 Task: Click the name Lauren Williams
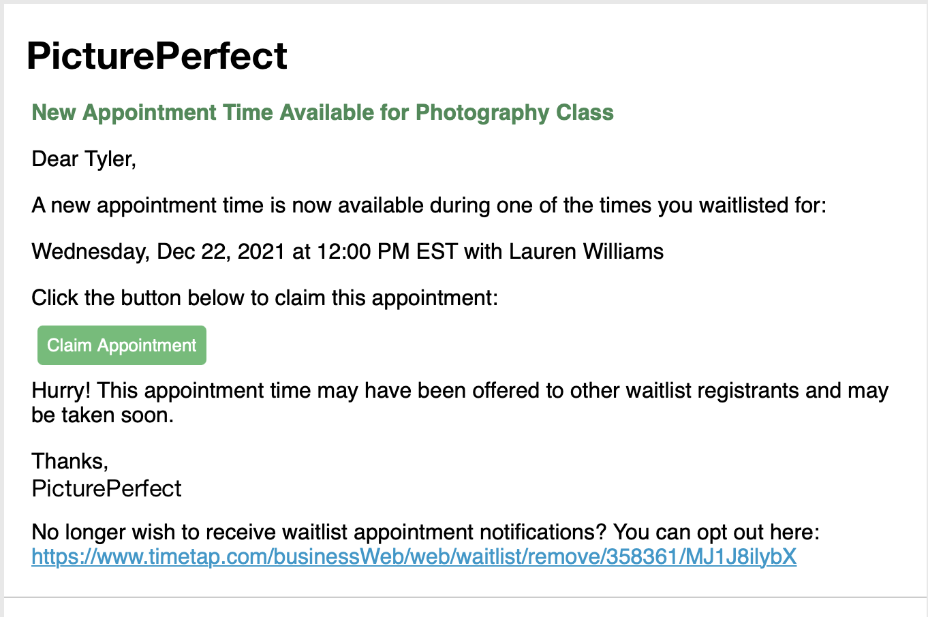[x=586, y=251]
